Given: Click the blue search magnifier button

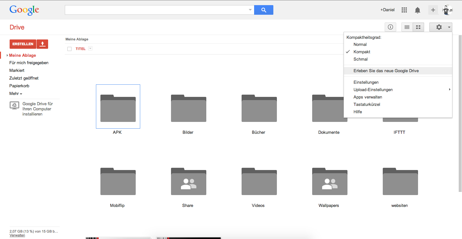Looking at the screenshot, I should click(263, 10).
